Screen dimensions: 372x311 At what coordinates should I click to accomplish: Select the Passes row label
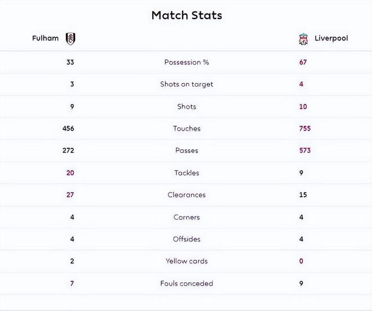click(187, 150)
